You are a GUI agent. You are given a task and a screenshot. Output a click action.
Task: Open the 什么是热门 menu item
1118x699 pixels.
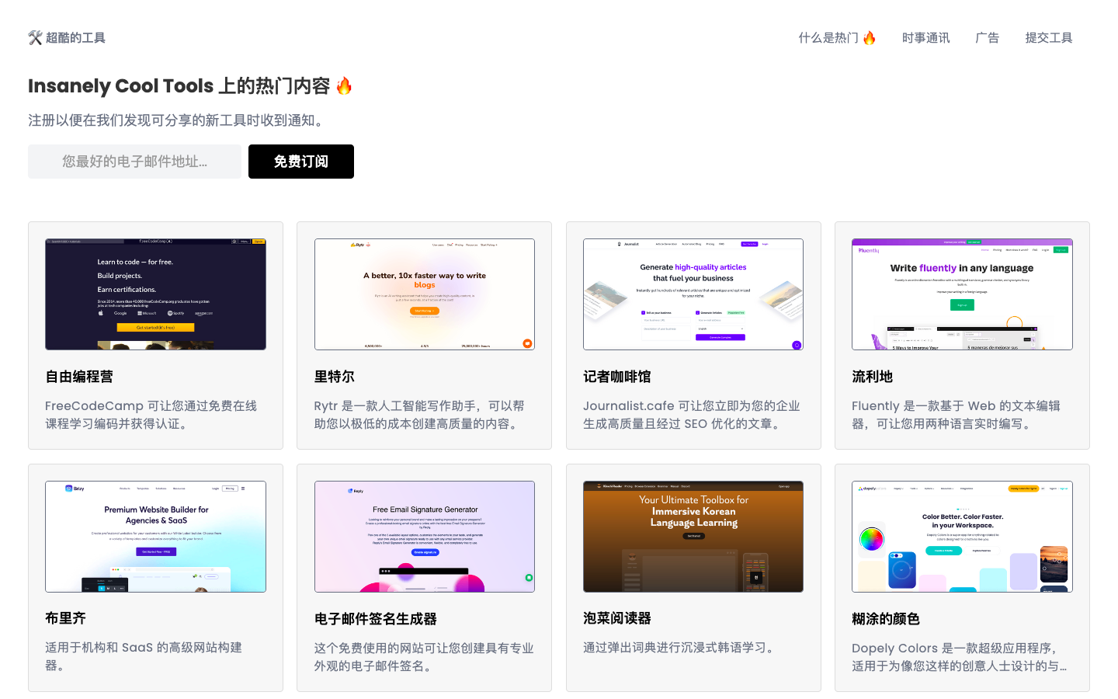click(837, 37)
